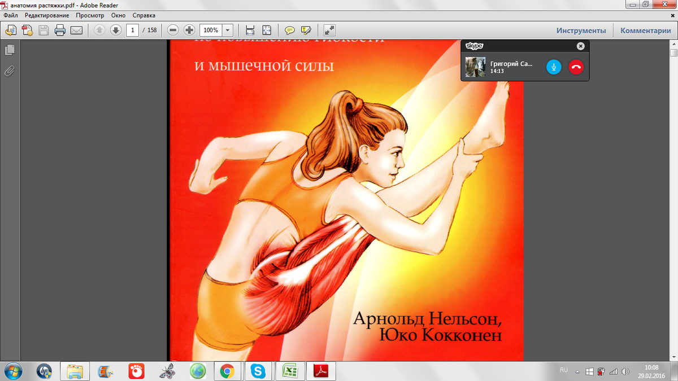Image resolution: width=678 pixels, height=381 pixels.
Task: Click the speaker volume tray icon
Action: coord(625,371)
